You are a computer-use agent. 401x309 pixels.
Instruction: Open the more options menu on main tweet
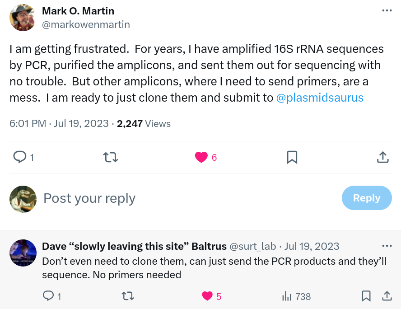tap(387, 11)
